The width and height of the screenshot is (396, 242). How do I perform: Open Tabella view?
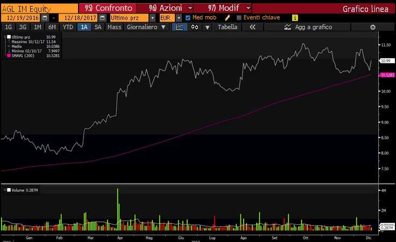(x=228, y=27)
